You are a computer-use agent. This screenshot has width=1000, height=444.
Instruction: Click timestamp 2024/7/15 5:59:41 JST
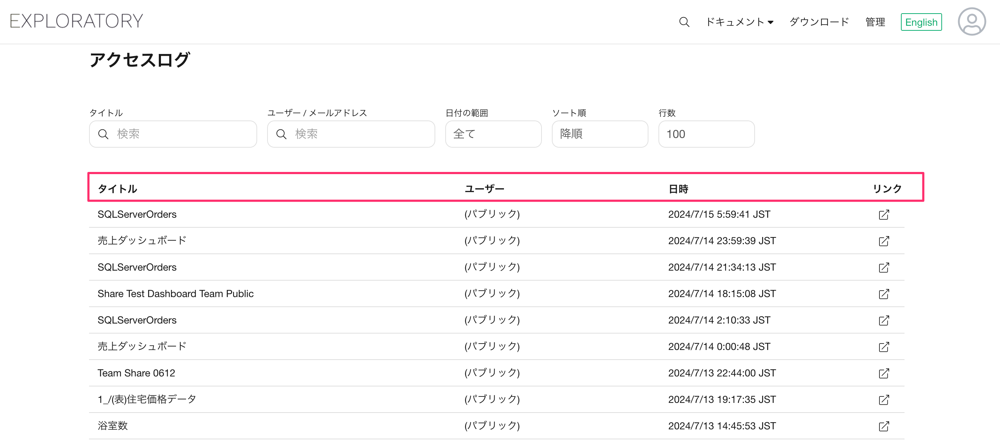click(719, 214)
